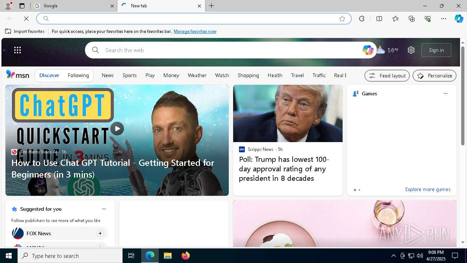
Task: Open MSN page settings gear
Action: [x=411, y=50]
